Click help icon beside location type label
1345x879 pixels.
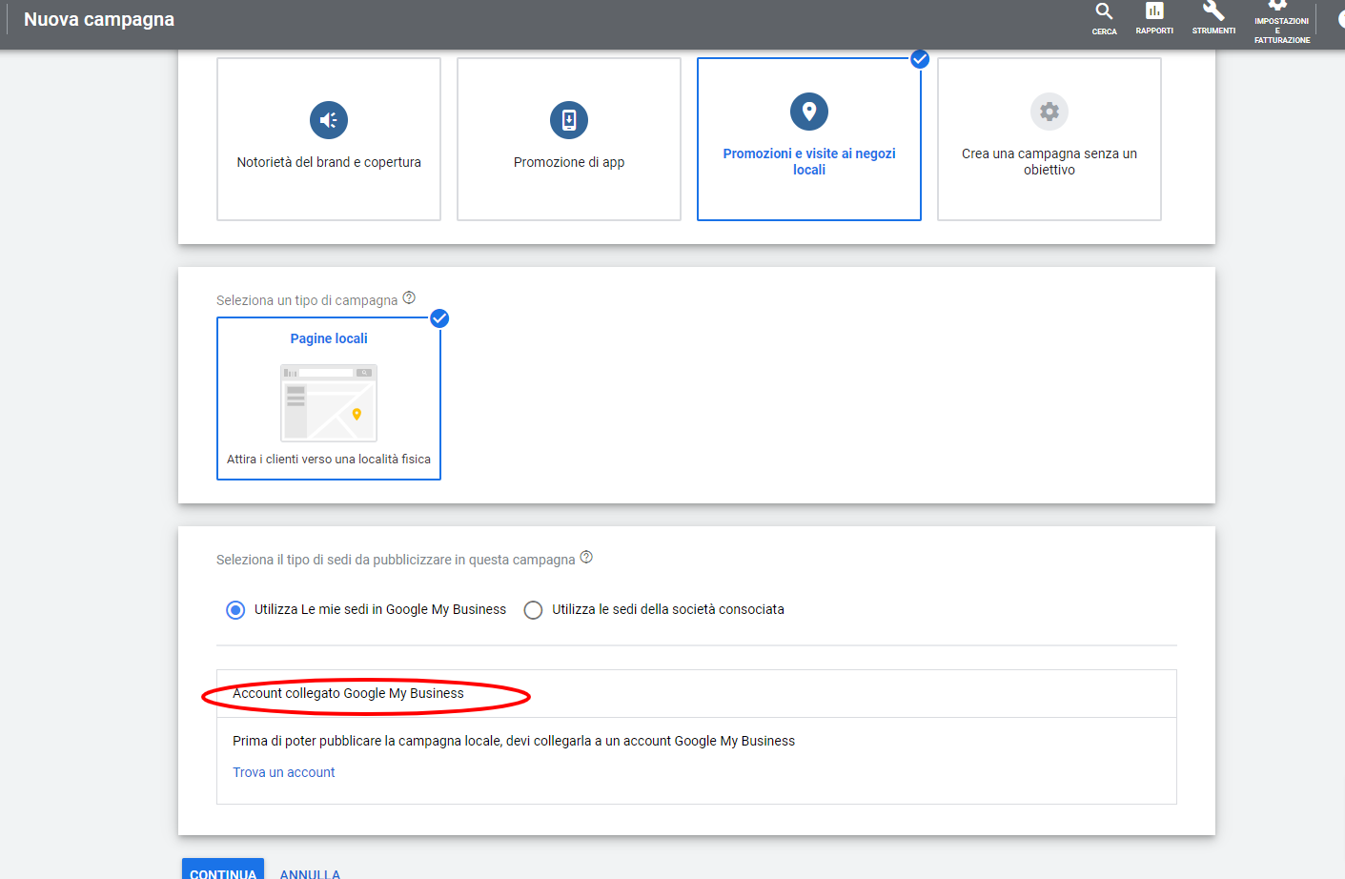[586, 558]
